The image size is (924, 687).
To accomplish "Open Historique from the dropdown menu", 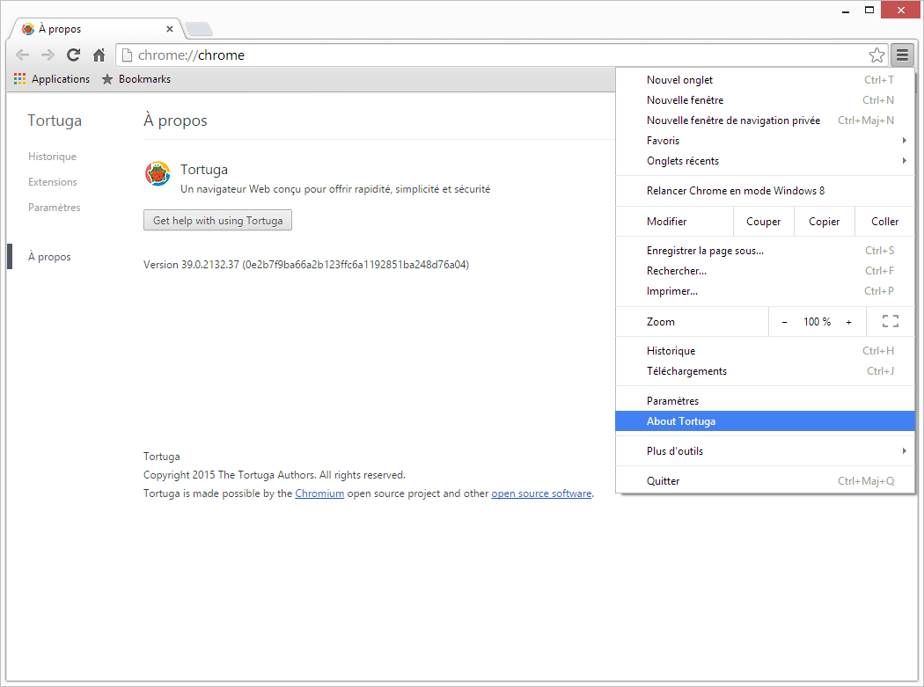I will coord(765,351).
